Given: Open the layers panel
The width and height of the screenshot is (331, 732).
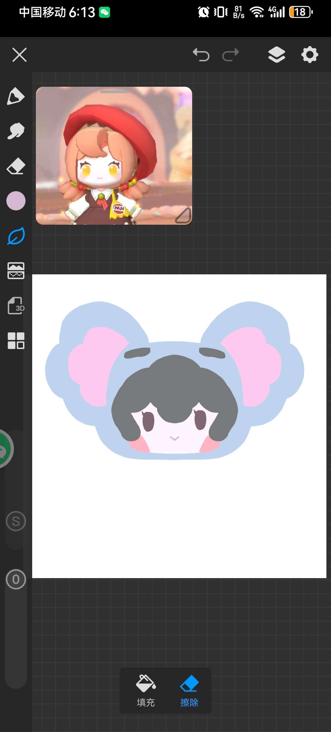Looking at the screenshot, I should click(x=276, y=55).
